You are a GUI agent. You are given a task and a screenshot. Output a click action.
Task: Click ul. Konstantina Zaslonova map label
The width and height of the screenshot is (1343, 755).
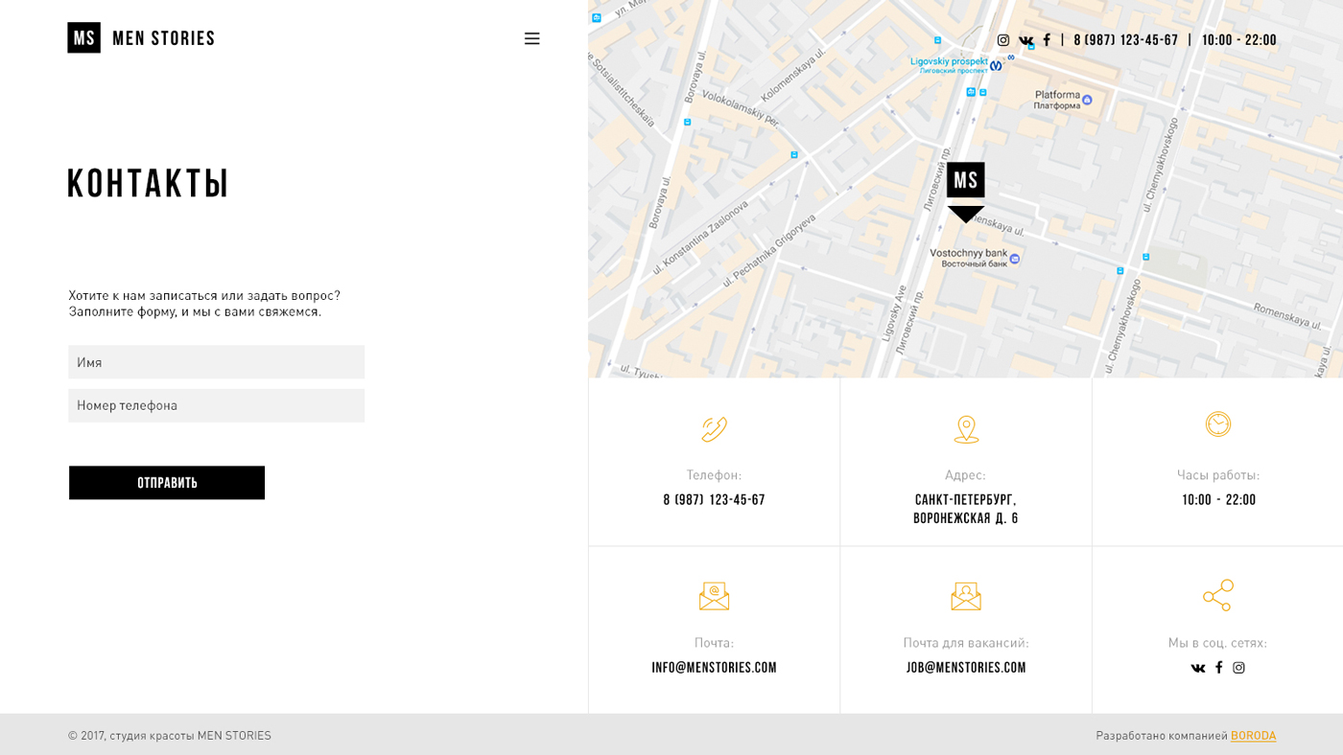[x=699, y=236]
